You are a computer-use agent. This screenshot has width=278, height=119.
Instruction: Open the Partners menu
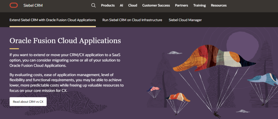182,5
